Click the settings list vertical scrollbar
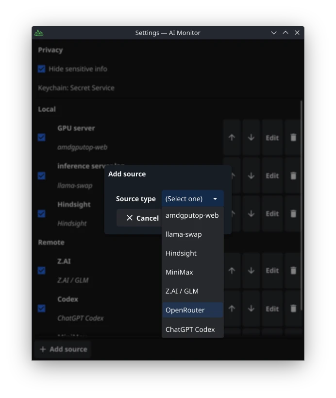This screenshot has height=398, width=336. pos(302,205)
